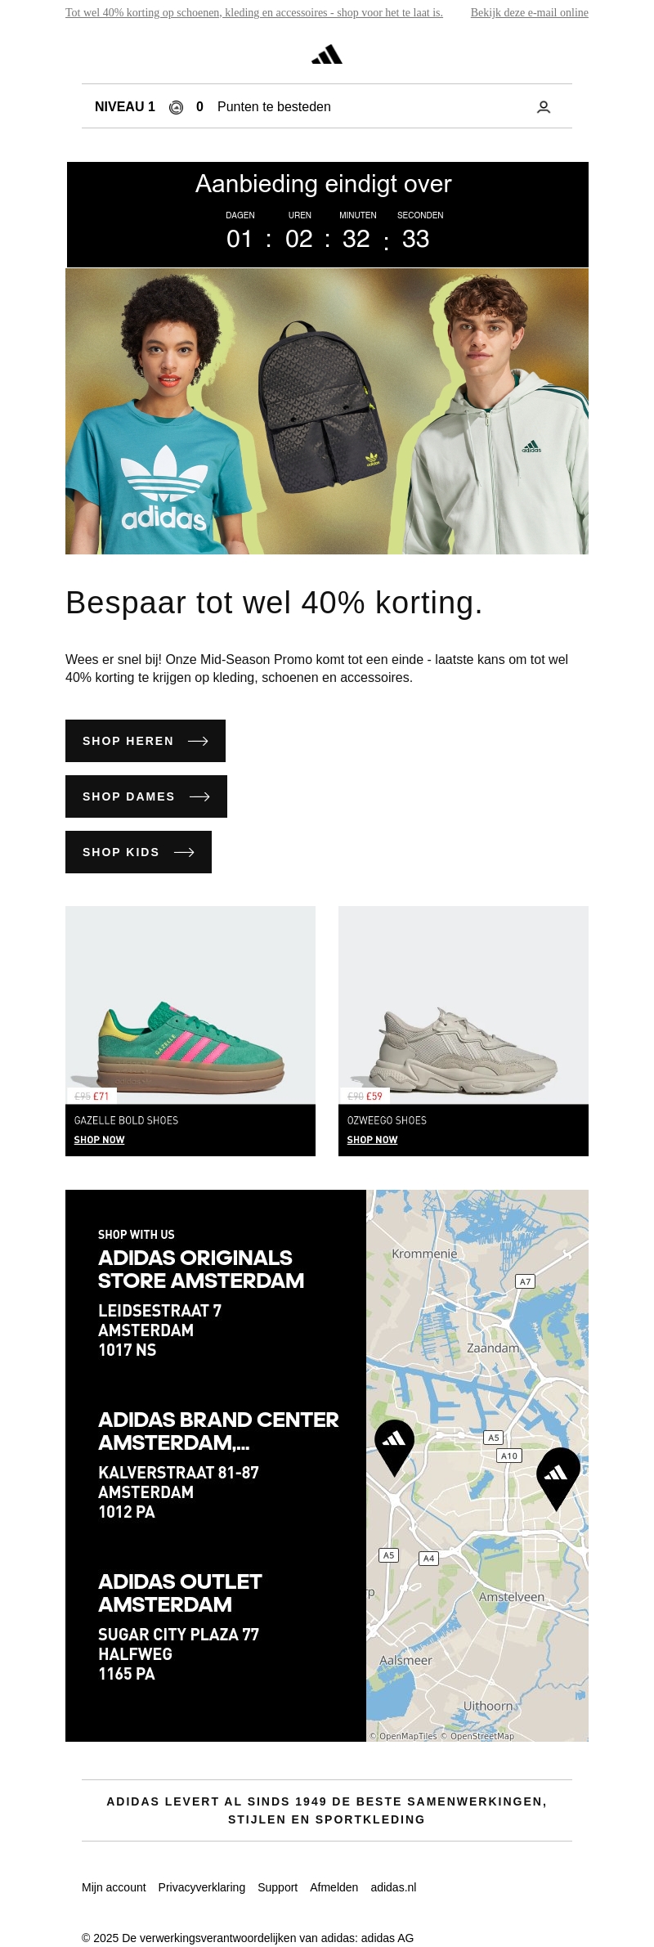The height and width of the screenshot is (1947, 654).
Task: Shop now for Gazelle Bold Shoes
Action: click(x=100, y=1140)
